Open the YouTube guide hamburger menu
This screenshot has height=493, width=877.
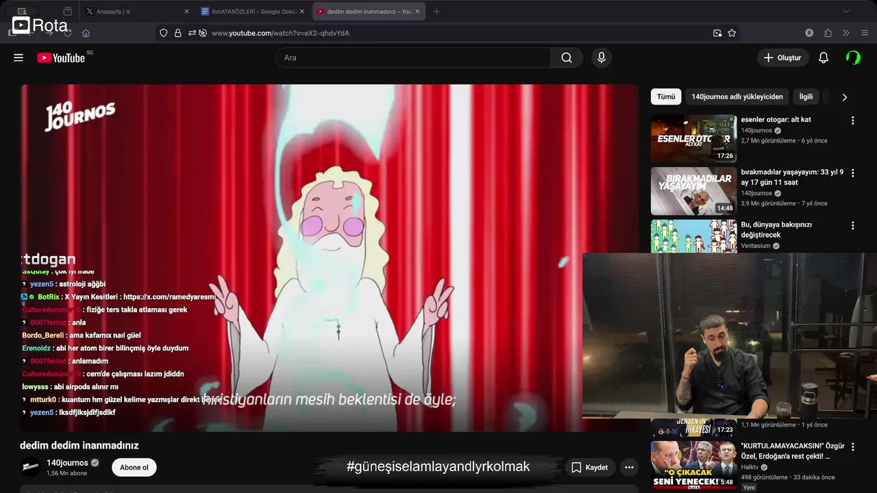[x=18, y=58]
